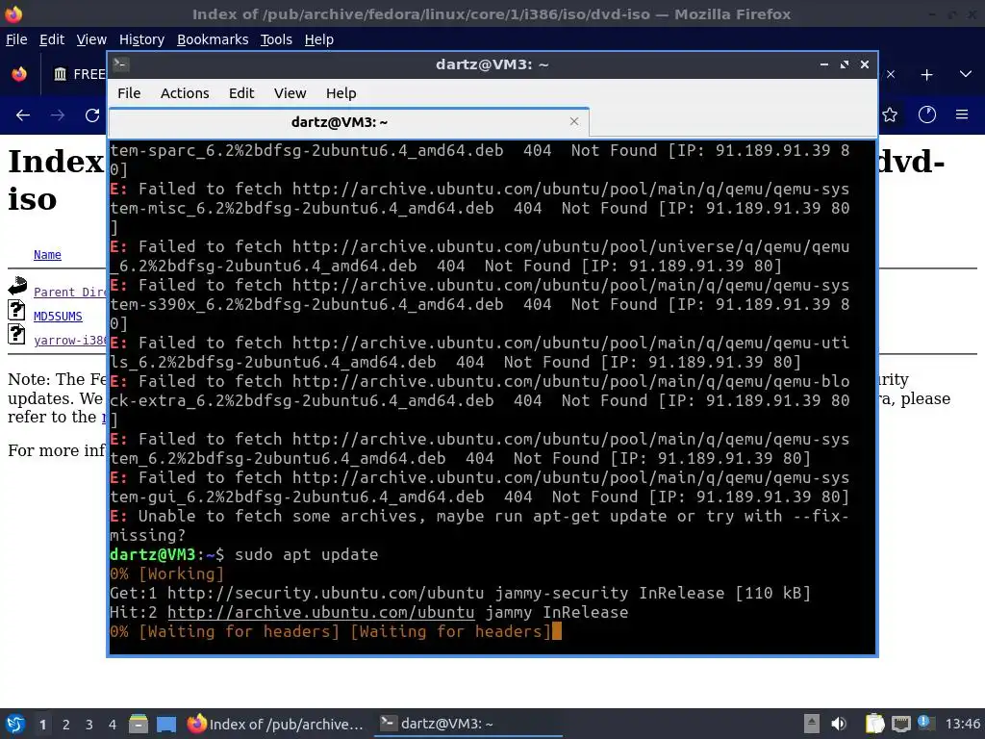985x739 pixels.
Task: Click the Parent Directory back-arrow icon
Action: 17,287
